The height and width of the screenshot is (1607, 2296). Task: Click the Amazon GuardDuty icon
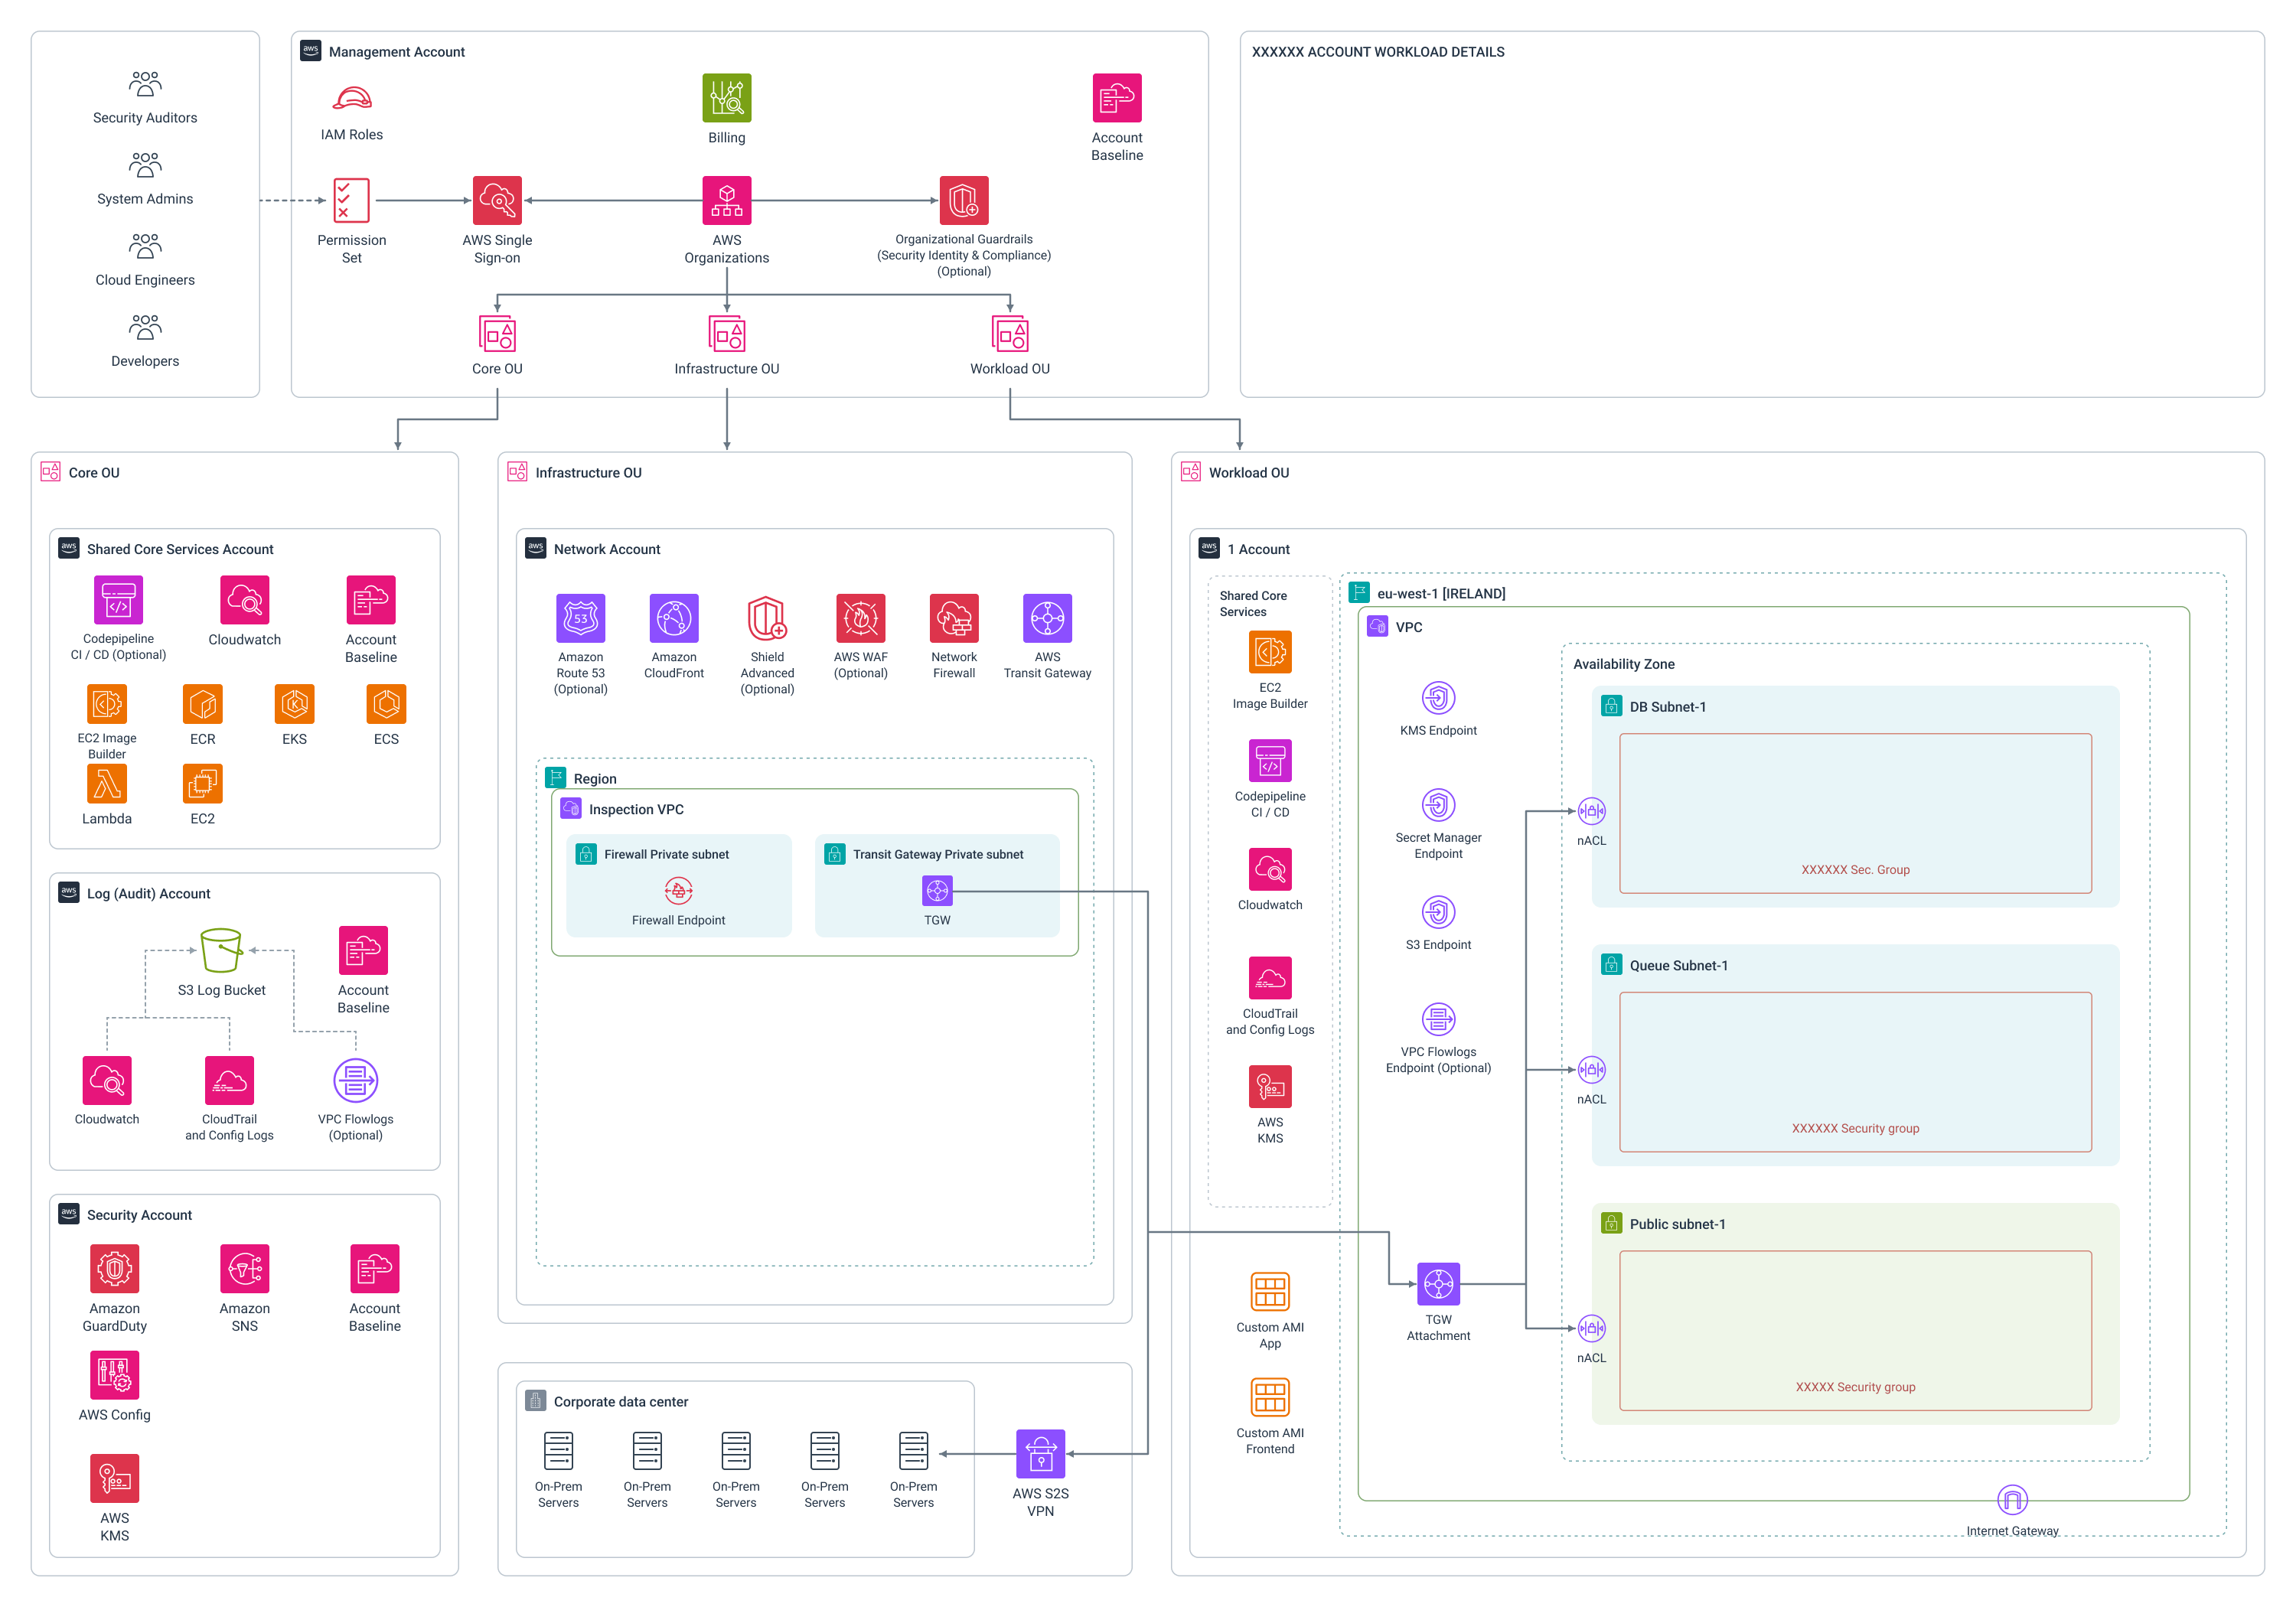click(x=115, y=1269)
